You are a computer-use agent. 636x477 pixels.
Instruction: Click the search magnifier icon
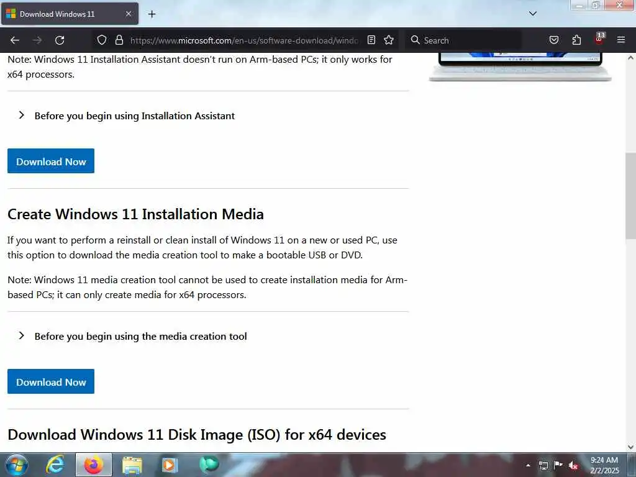415,40
